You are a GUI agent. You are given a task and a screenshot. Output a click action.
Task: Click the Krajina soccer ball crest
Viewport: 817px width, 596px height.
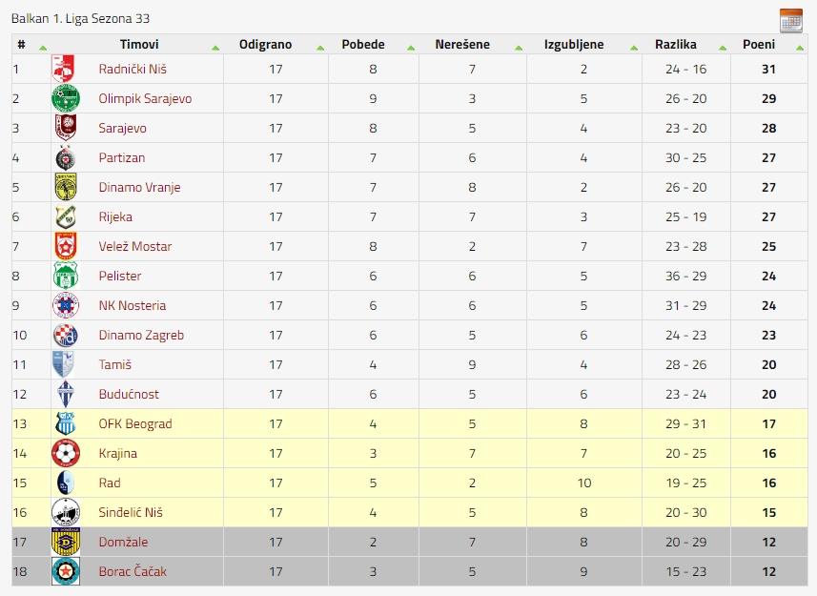(66, 453)
